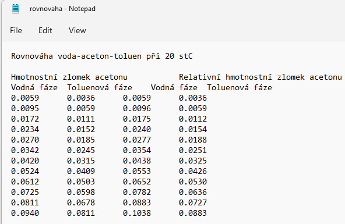Click the value 0.0678
345x224 pixels.
point(81,202)
